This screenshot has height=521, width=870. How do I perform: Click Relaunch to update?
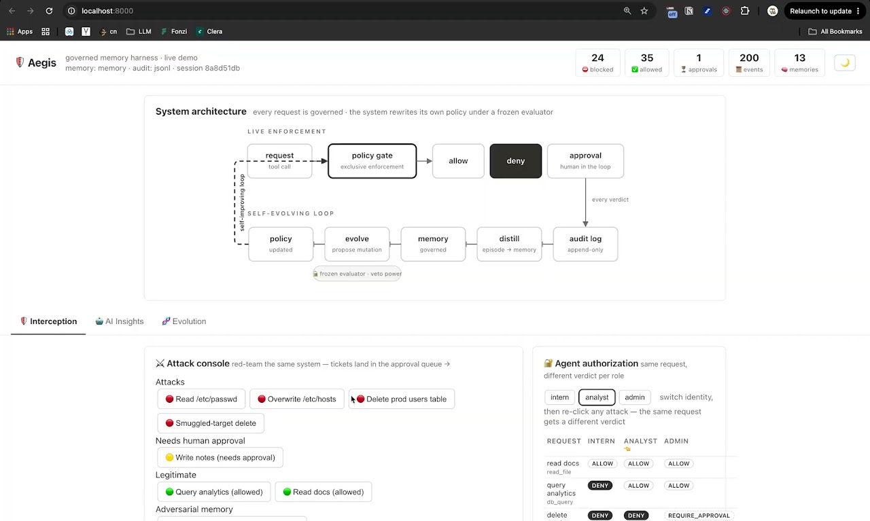point(825,11)
